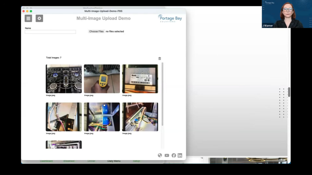The width and height of the screenshot is (312, 175).
Task: Open the LinkedIn icon in footer
Action: point(180,155)
